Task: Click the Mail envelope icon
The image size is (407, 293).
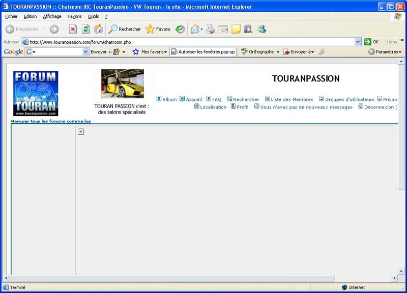Action: (x=195, y=29)
